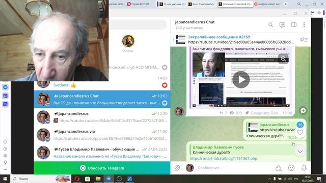Click the Telegram search field
Screen dimensions: 326x183
coord(138,25)
